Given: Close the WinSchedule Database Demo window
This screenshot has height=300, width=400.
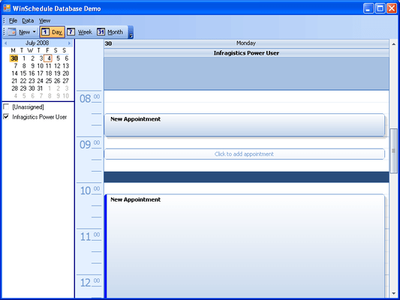Looking at the screenshot, I should pyautogui.click(x=392, y=8).
